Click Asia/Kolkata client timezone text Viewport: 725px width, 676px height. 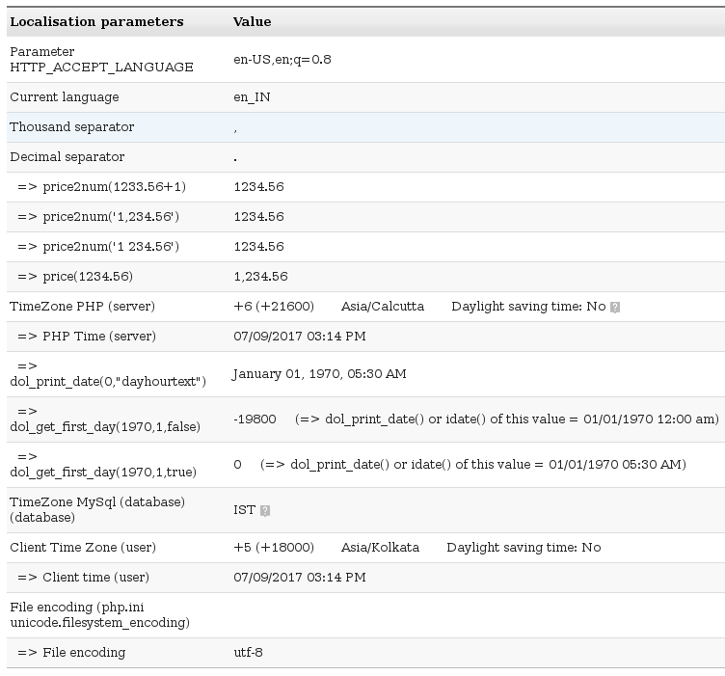point(380,548)
